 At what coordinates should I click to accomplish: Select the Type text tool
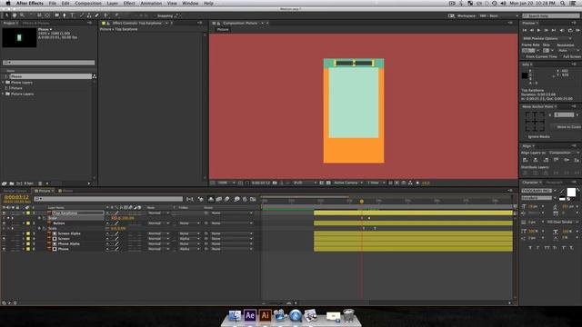click(x=73, y=15)
